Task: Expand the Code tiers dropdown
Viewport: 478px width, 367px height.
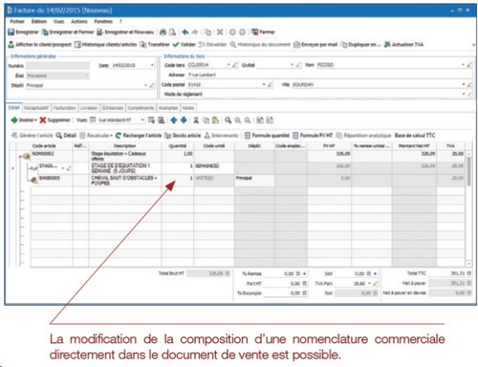Action: [228, 65]
